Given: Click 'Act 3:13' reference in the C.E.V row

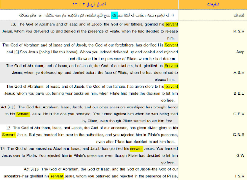Looking at the screenshot, I should click(8, 107).
